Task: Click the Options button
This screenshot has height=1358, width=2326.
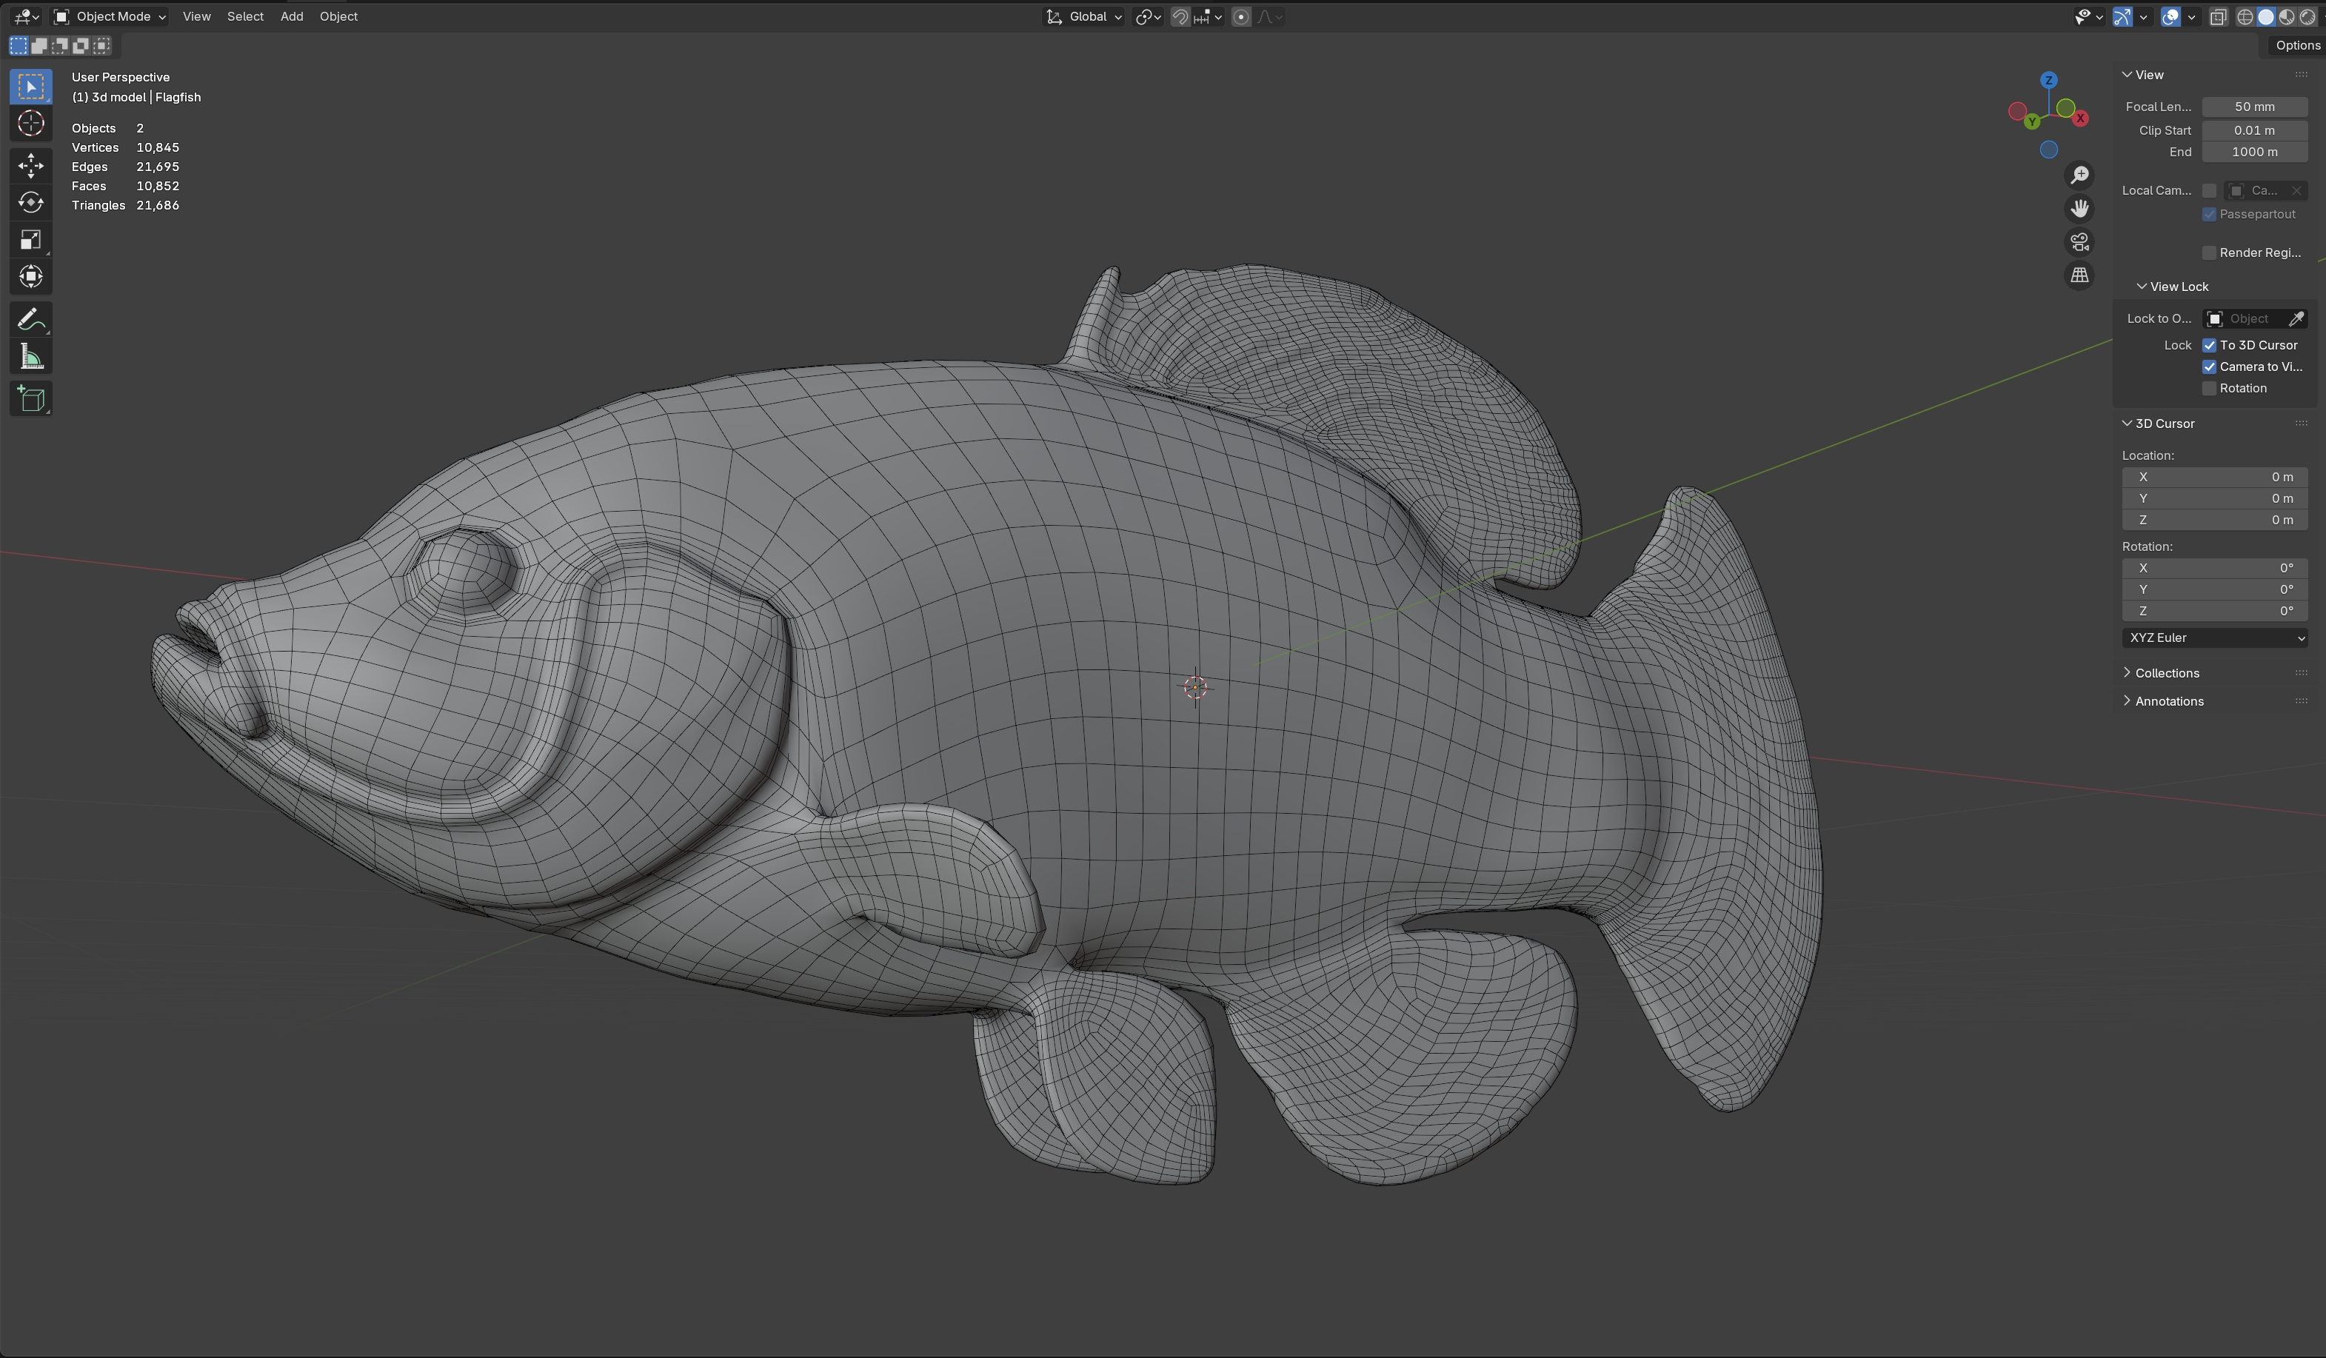Action: 2296,45
